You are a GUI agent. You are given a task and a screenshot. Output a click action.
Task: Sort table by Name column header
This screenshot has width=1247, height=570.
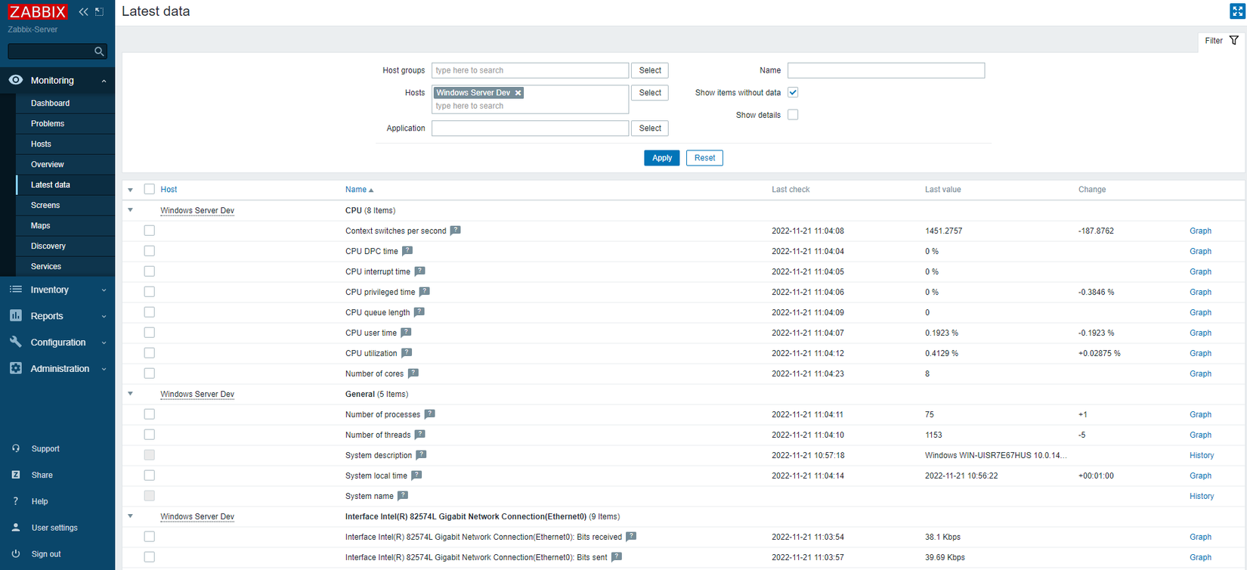click(x=359, y=190)
